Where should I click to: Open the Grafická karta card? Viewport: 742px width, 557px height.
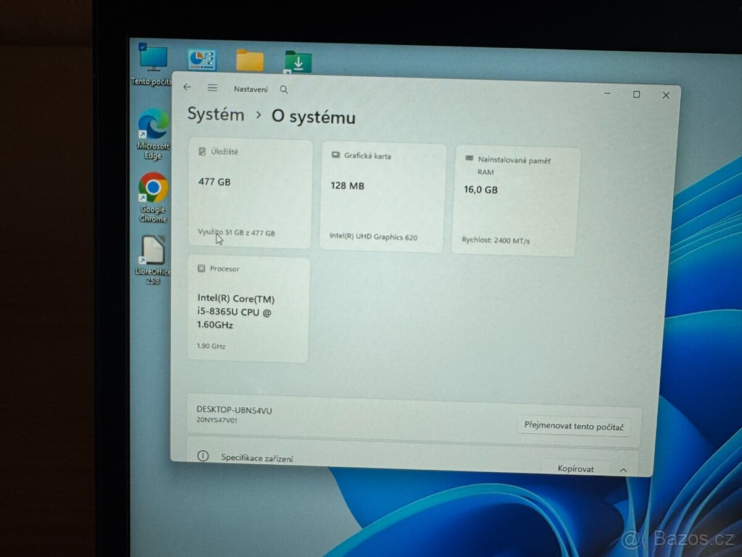(383, 197)
